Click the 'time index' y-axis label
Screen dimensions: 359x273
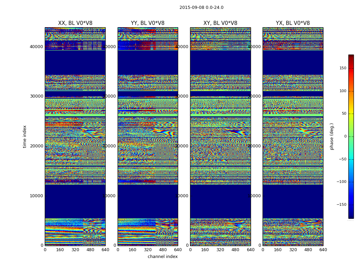[x=25, y=136]
